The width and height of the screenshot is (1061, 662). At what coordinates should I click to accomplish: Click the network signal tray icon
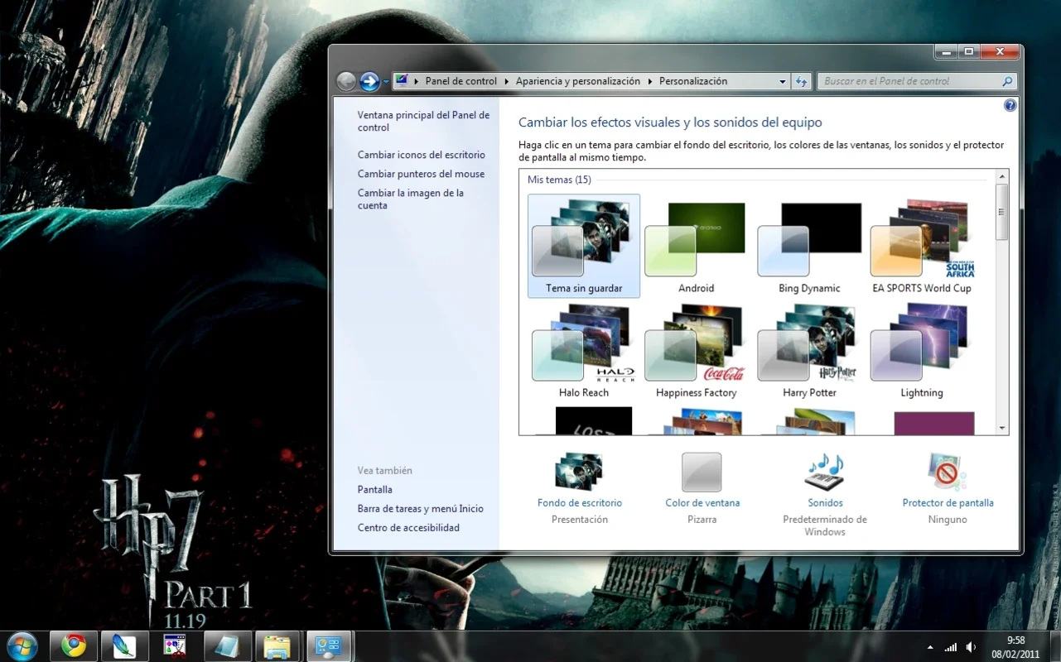[x=951, y=647]
